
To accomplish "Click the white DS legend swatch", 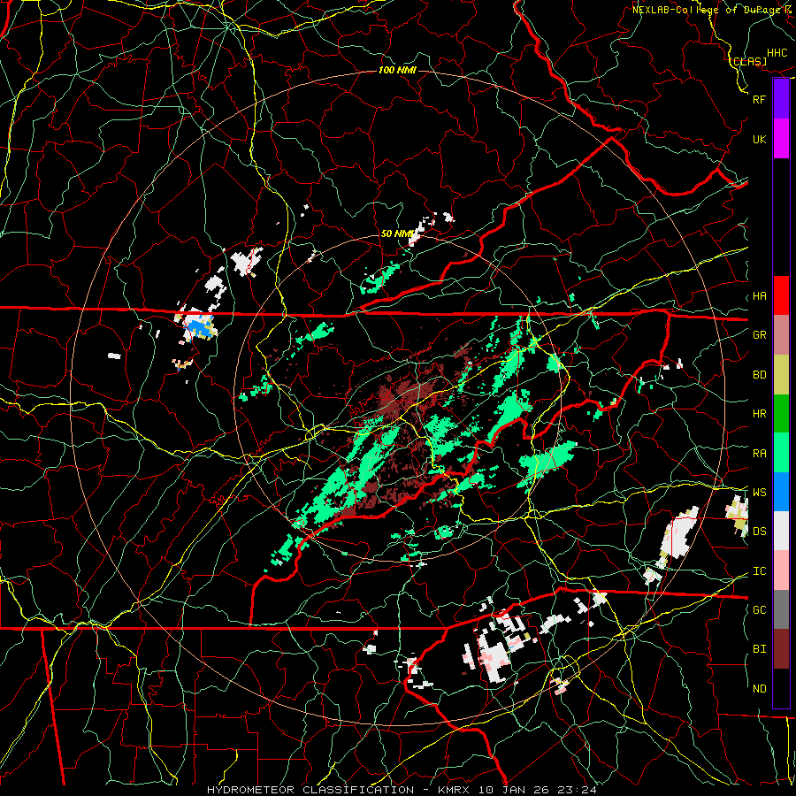I will (x=781, y=531).
